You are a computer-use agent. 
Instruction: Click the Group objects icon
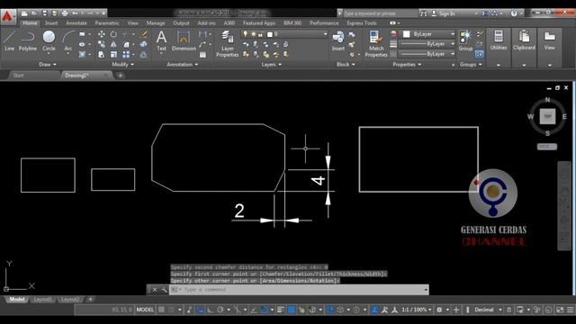(x=465, y=40)
